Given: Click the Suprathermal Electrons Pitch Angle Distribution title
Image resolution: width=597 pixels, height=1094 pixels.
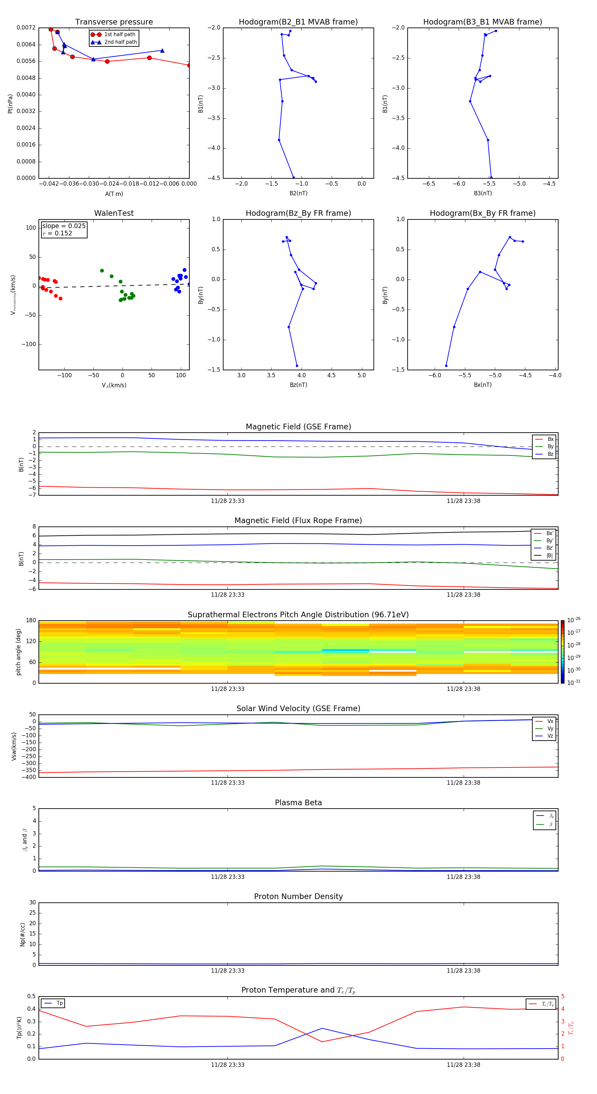Looking at the screenshot, I should [298, 615].
